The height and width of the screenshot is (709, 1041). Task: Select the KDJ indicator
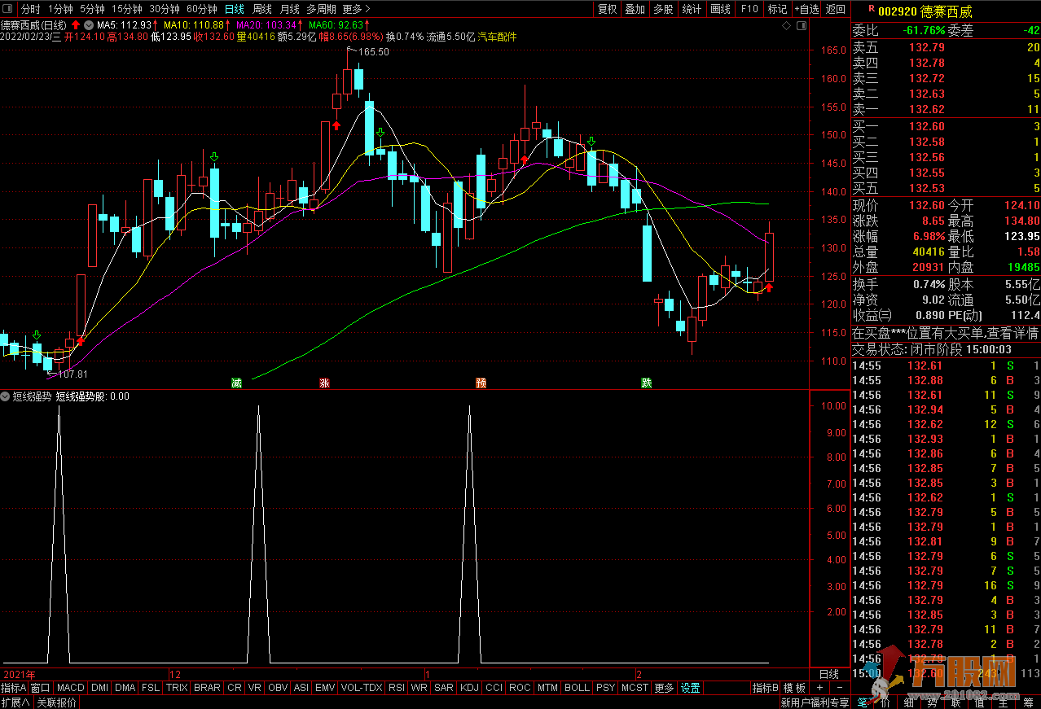(469, 688)
